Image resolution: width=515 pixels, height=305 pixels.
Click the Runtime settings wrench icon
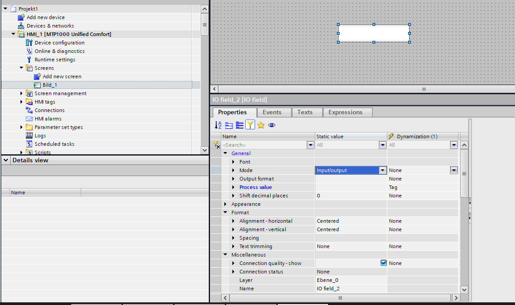(29, 60)
